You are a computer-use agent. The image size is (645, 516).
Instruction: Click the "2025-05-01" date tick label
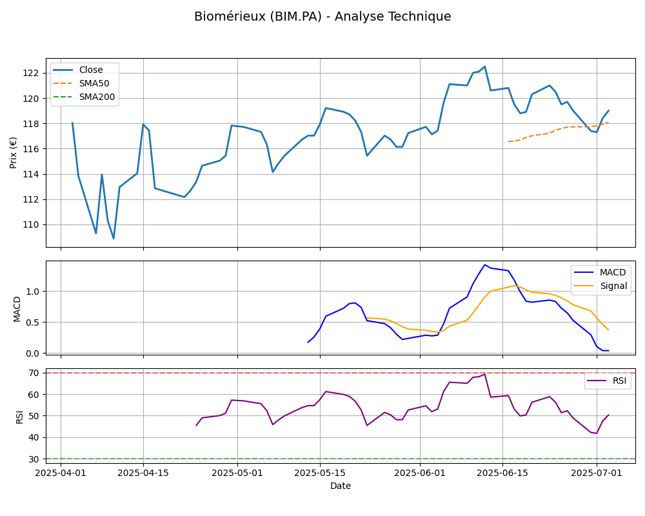[x=237, y=473]
